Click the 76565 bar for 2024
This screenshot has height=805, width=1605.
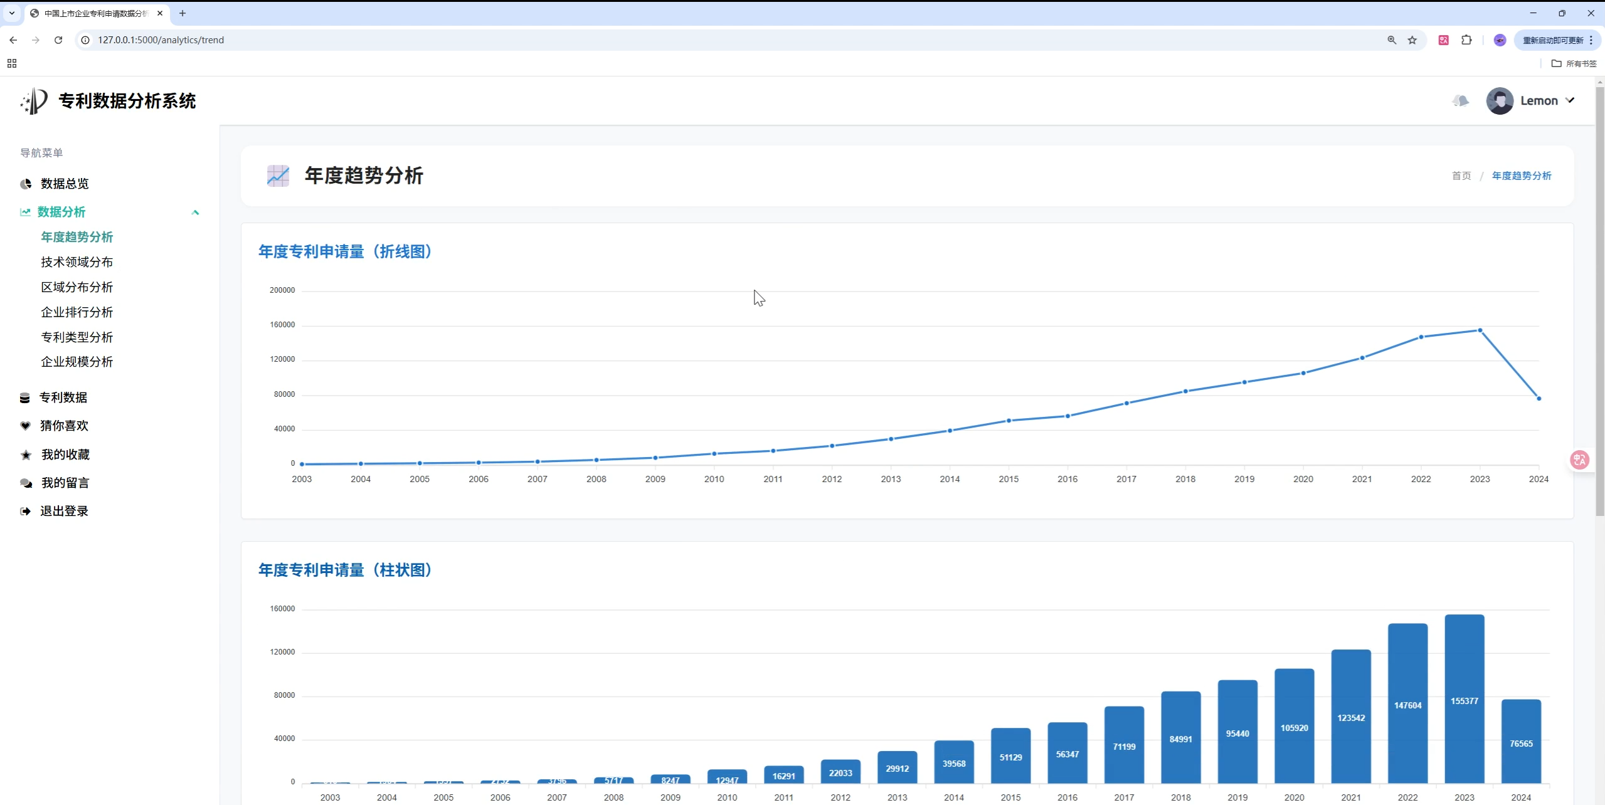point(1521,742)
